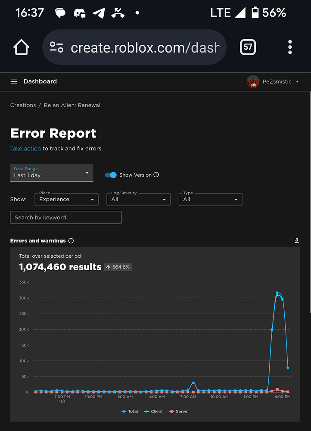The height and width of the screenshot is (431, 311).
Task: Tap the chat bubble notification icon
Action: [x=60, y=12]
